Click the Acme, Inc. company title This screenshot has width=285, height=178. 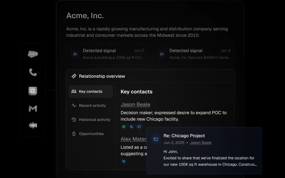pos(85,16)
